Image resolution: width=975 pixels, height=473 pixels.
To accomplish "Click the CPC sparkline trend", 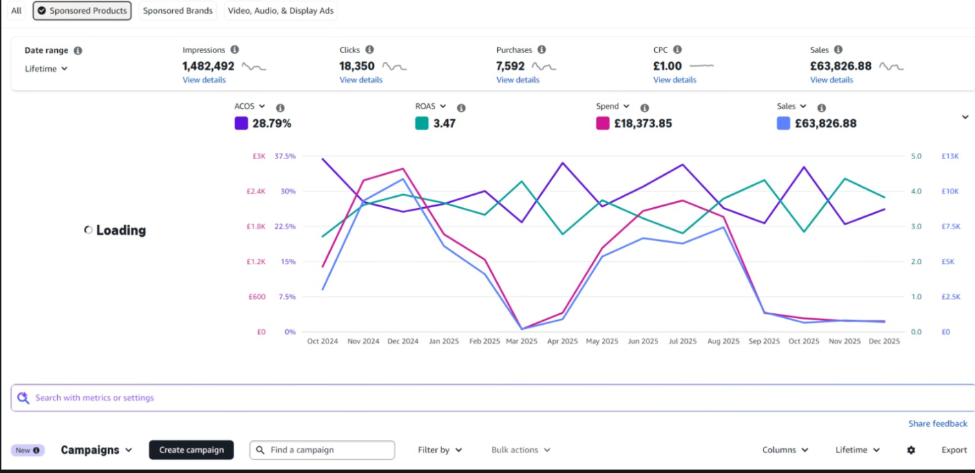I will [702, 66].
